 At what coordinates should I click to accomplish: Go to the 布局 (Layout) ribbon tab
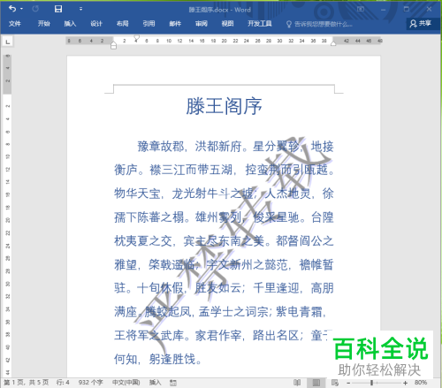123,24
